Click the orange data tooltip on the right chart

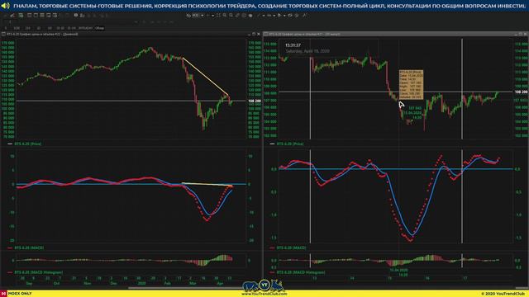click(411, 85)
